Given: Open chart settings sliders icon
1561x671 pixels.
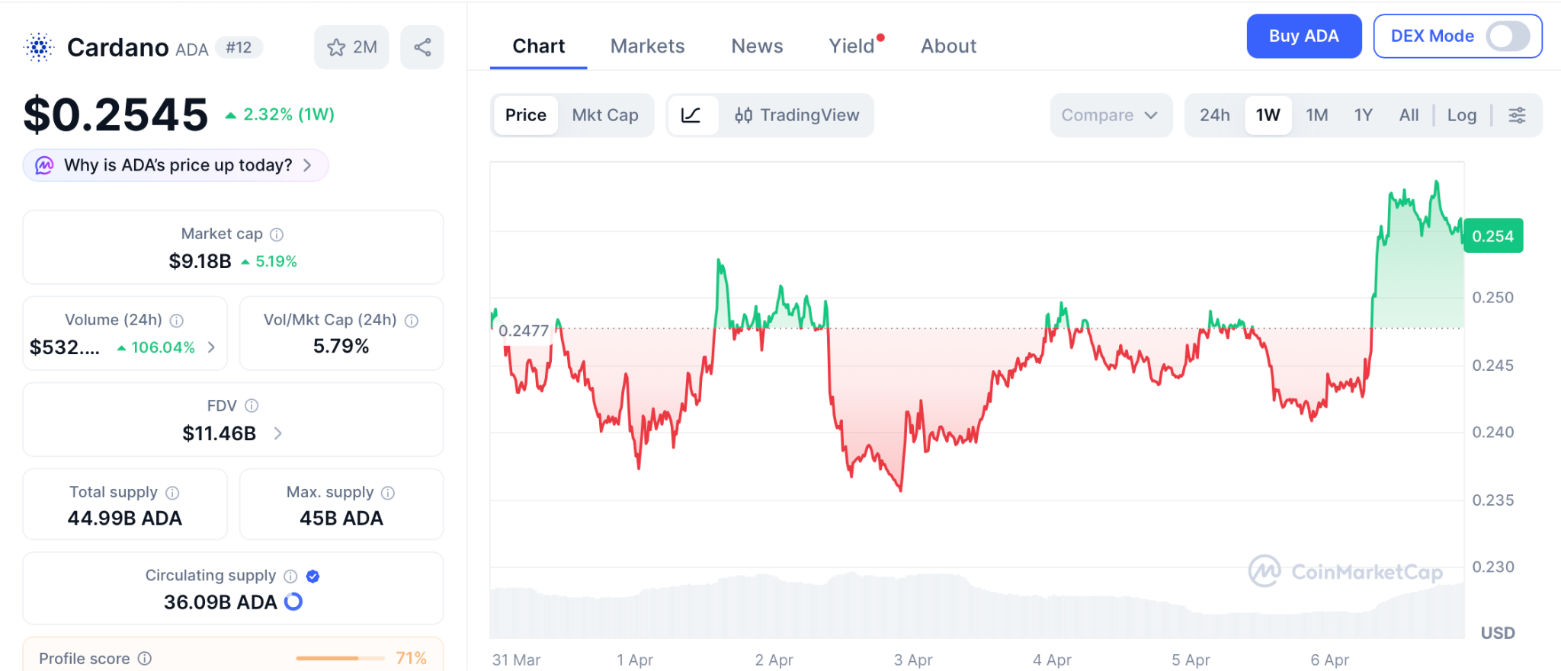Looking at the screenshot, I should tap(1517, 115).
